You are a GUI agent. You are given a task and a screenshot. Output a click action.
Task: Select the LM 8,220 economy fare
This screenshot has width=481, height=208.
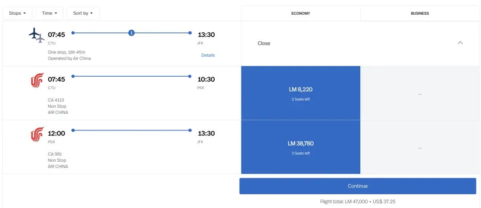tap(301, 93)
